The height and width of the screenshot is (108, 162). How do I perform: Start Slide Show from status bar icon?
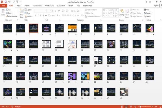click(135, 107)
